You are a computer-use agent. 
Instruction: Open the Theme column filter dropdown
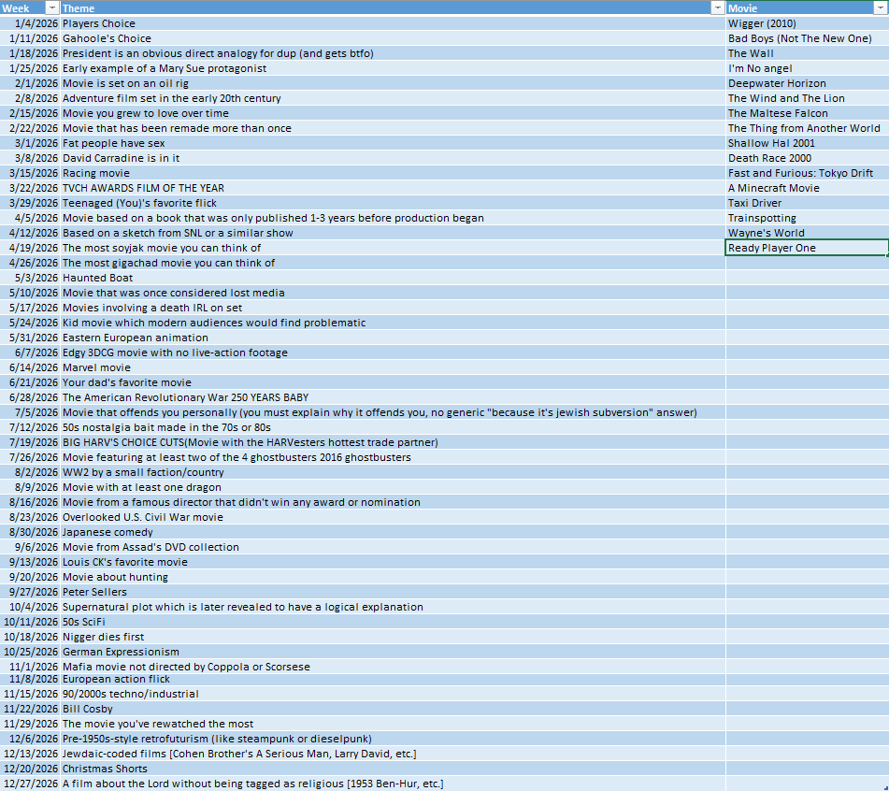pyautogui.click(x=718, y=7)
